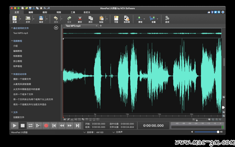This screenshot has height=147, width=235.
Task: Click the 批处理 batch converter icon
Action: pyautogui.click(x=127, y=18)
